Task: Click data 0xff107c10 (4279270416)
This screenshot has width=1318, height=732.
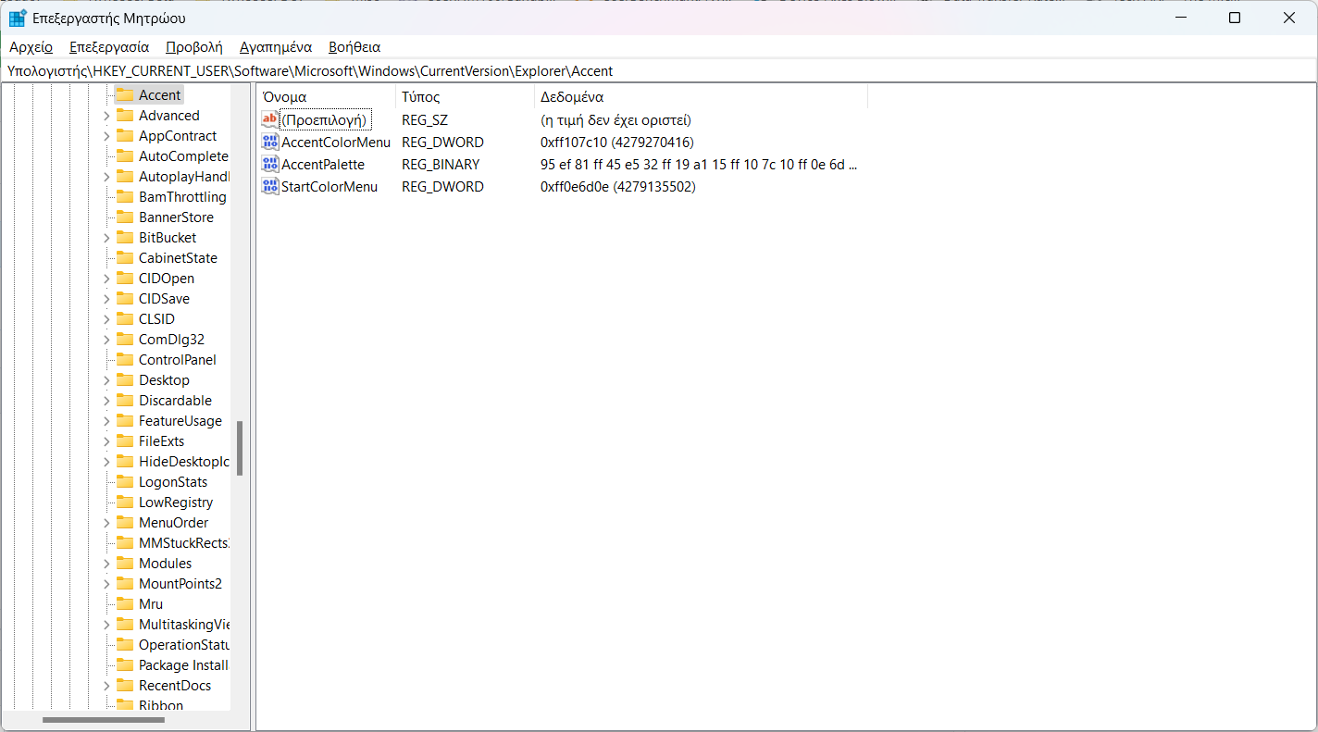Action: [x=617, y=142]
